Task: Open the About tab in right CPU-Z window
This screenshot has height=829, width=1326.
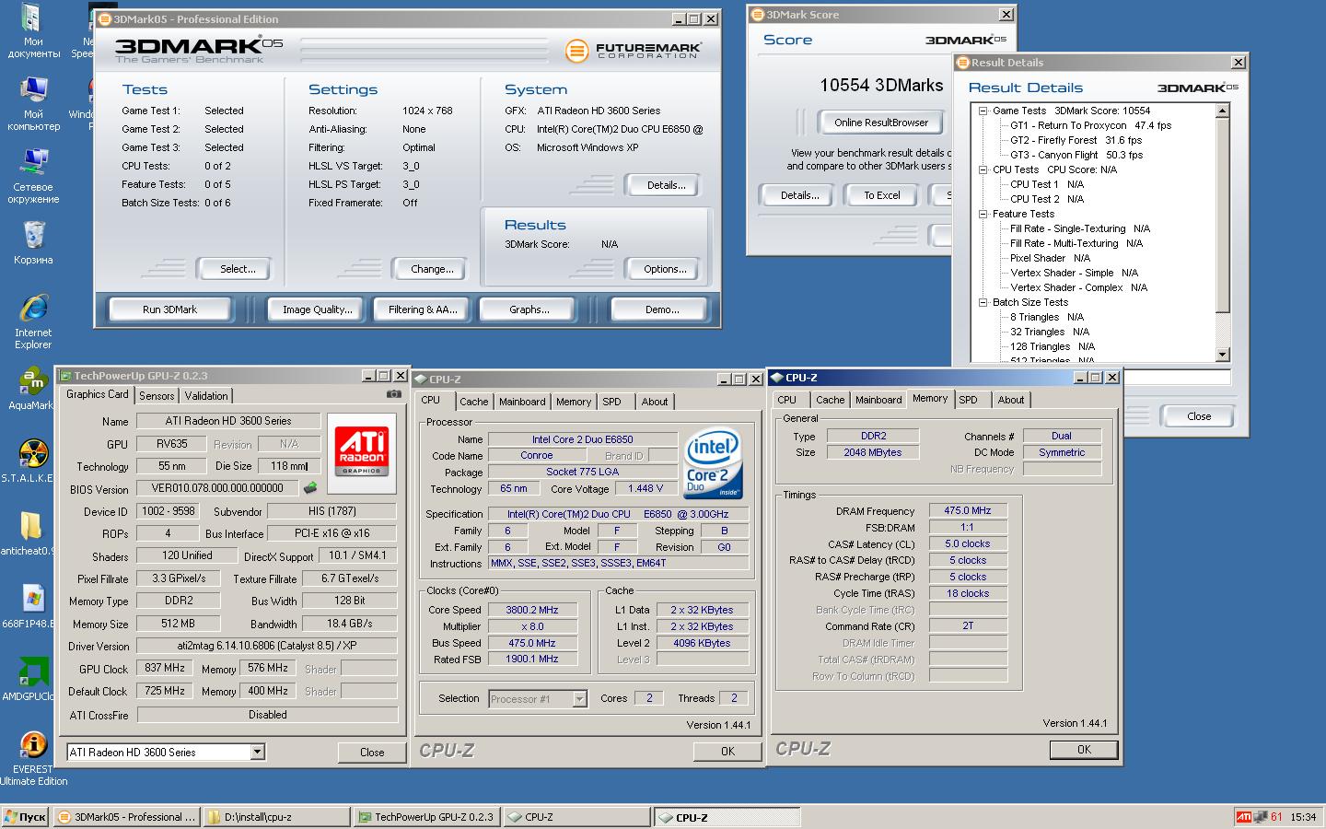Action: pos(1011,400)
